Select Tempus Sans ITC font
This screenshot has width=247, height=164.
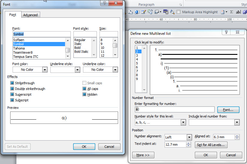39,57
